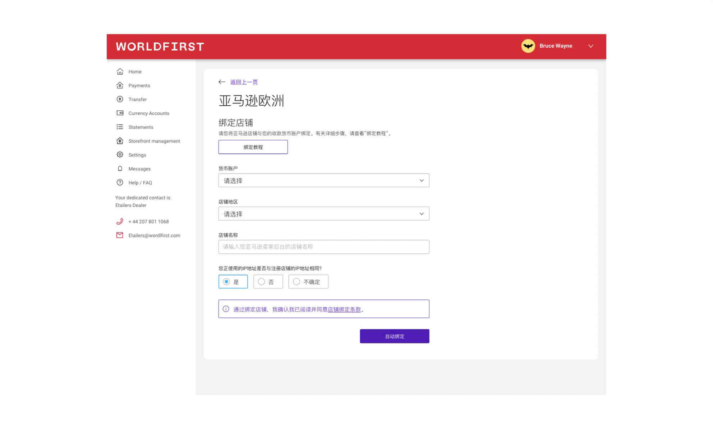Viewport: 713px width, 426px height.
Task: Open the Home menu item
Action: (x=135, y=72)
